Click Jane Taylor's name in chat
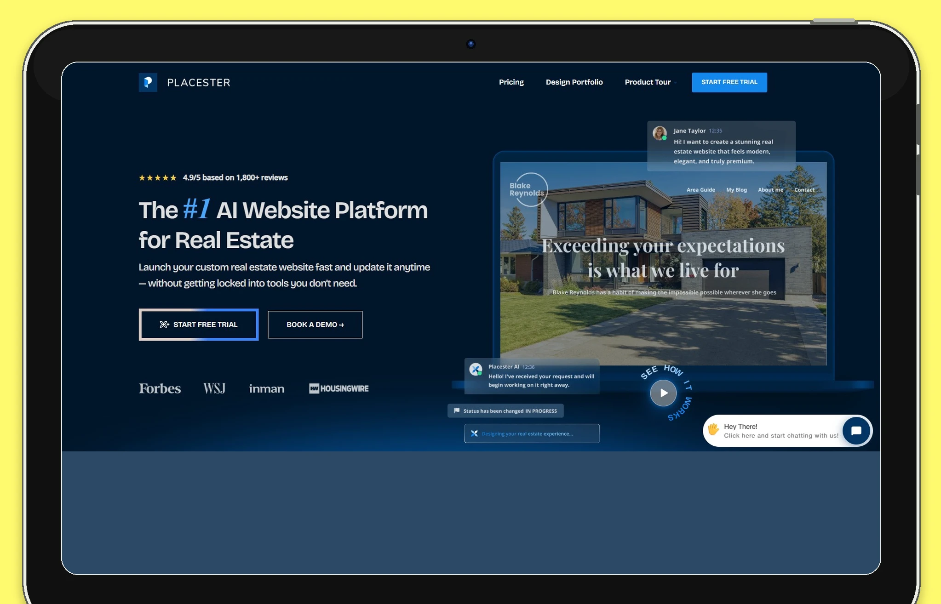 [689, 131]
